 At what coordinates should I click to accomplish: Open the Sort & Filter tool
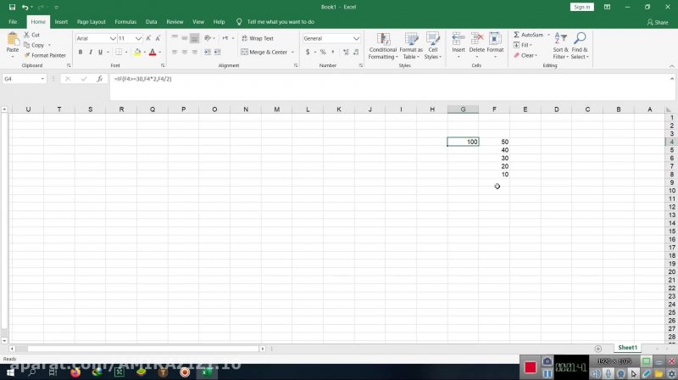point(560,46)
